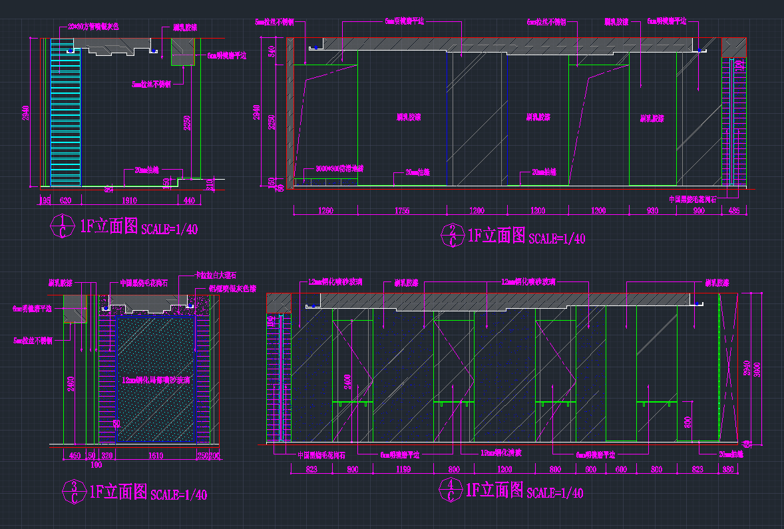The image size is (784, 529).
Task: Click the 12mm钢化局部喷砂玻璃 label on speckled panel
Action: click(x=156, y=381)
